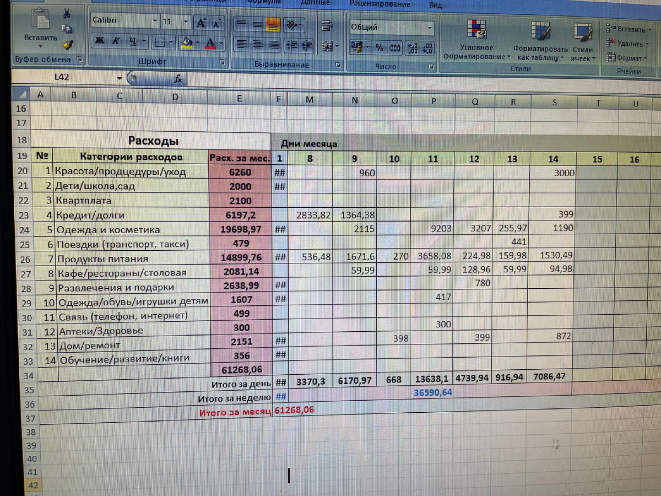Align text to the vertical middle
Image resolution: width=661 pixels, height=496 pixels.
(257, 25)
